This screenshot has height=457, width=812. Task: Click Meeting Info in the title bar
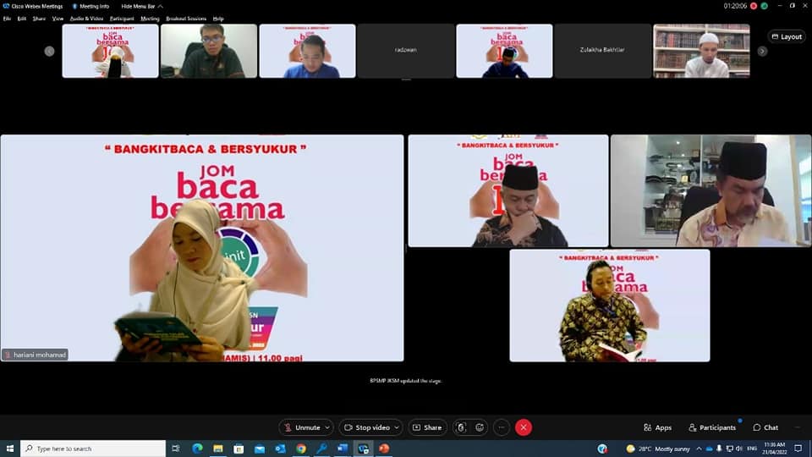91,6
